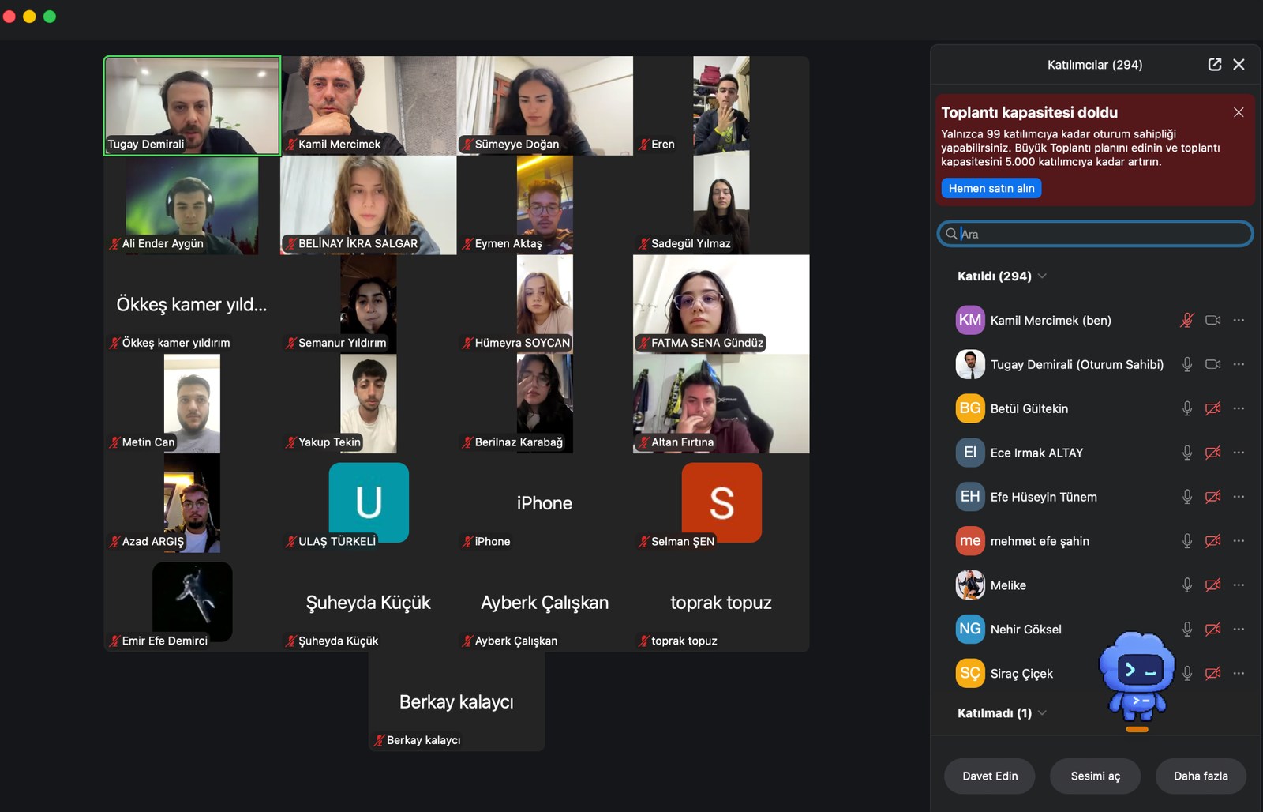Open the Daha fazla menu

(x=1201, y=776)
